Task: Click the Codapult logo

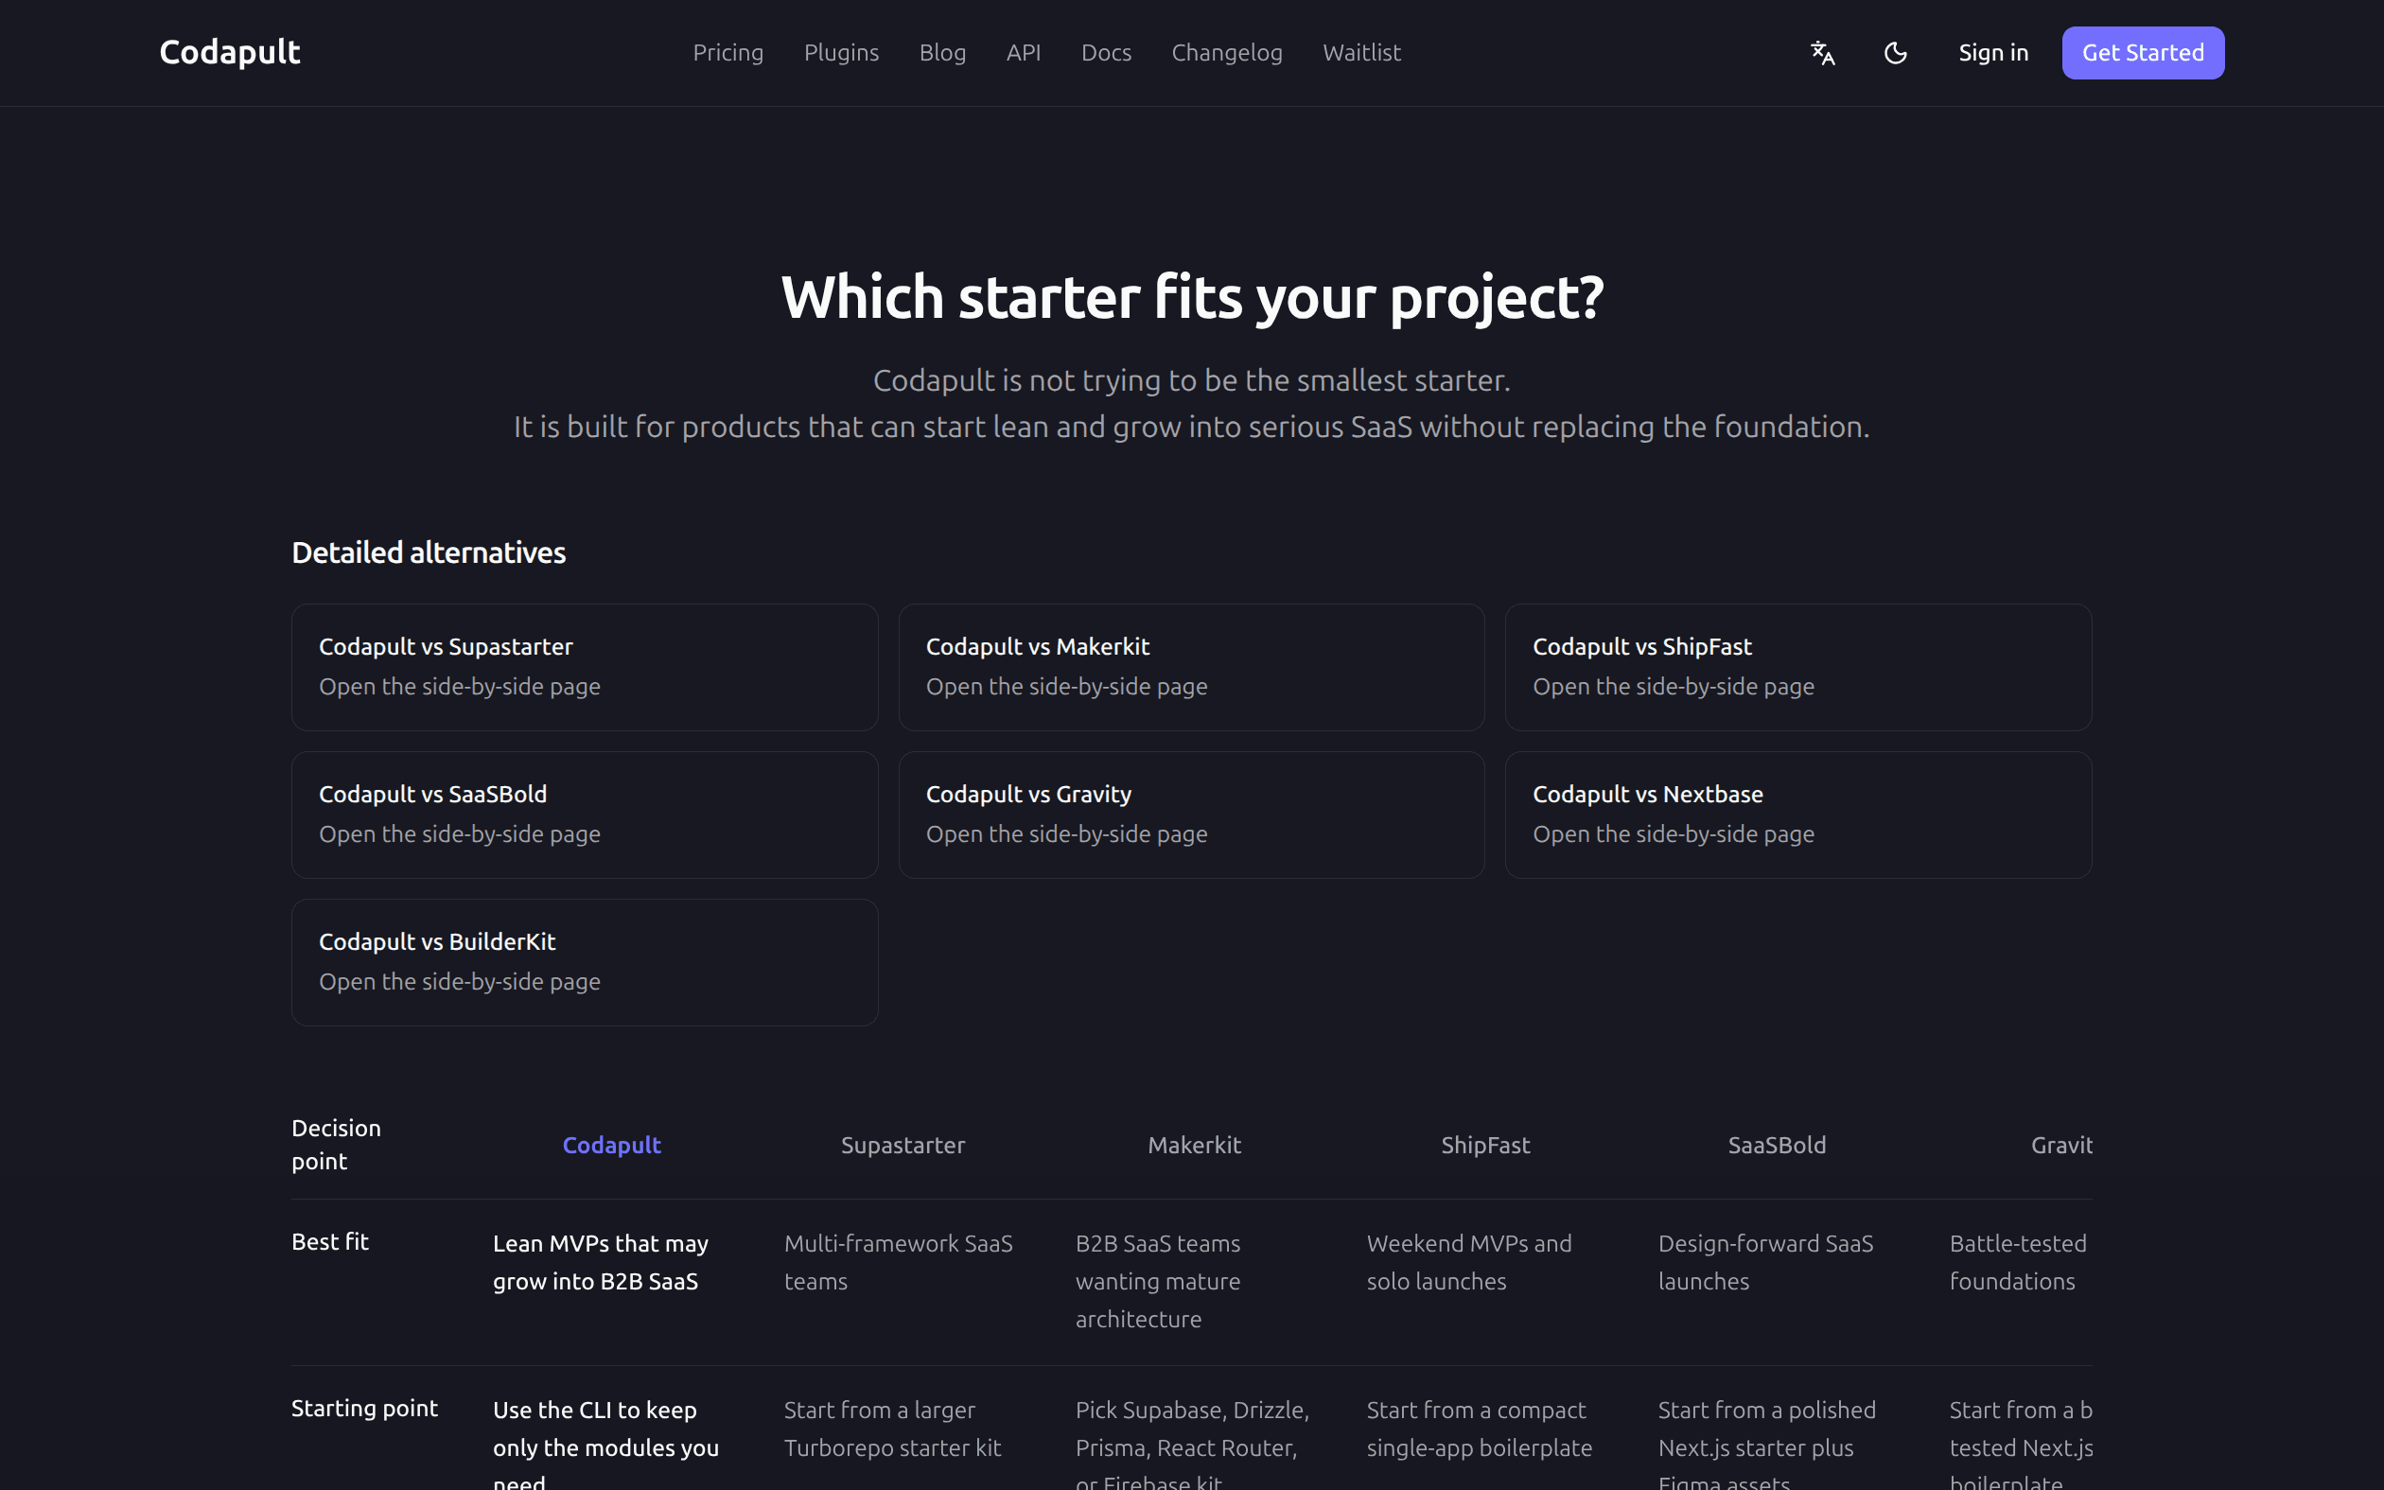Action: click(230, 52)
